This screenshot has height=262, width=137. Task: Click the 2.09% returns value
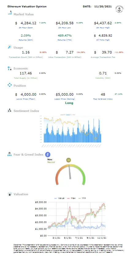(x=26, y=35)
